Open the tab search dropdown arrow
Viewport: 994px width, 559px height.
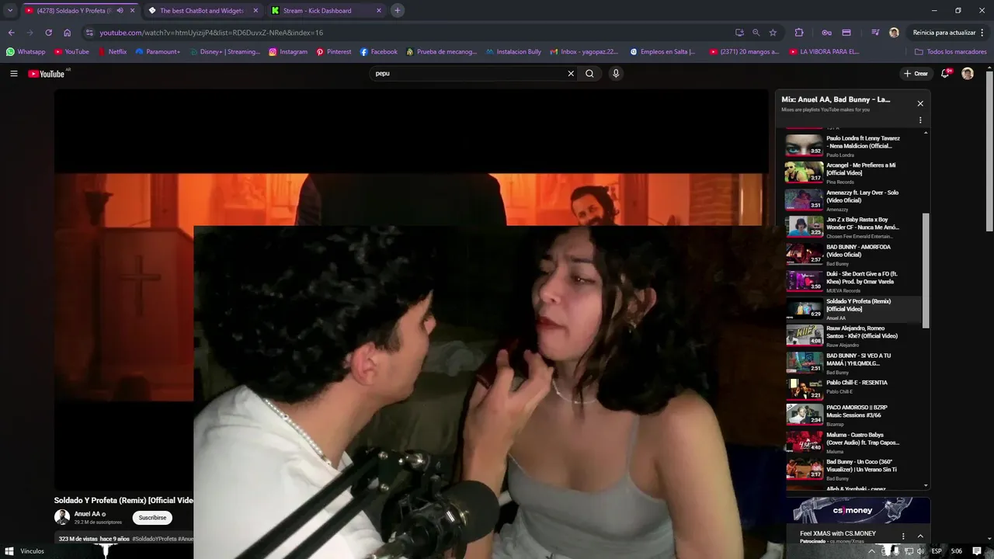(9, 11)
